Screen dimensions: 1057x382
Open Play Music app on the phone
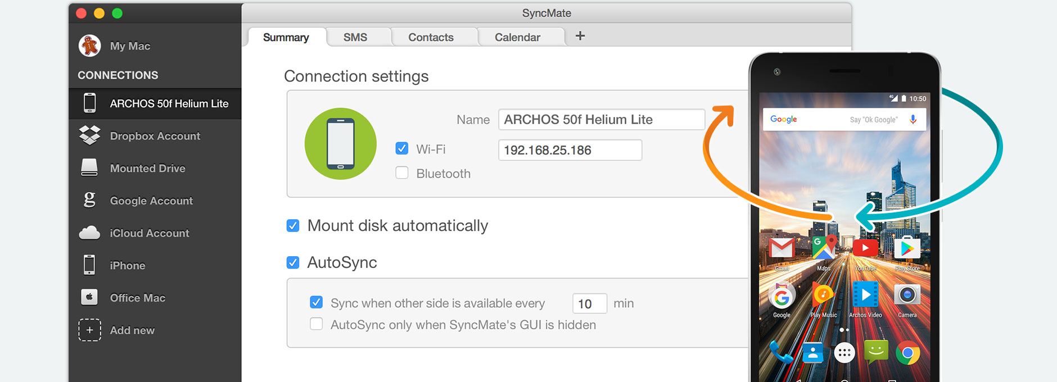824,294
